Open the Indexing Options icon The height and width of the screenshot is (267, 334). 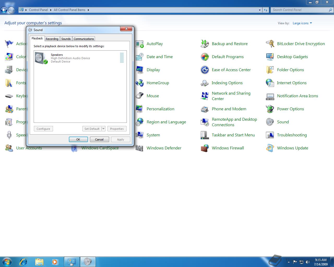pos(205,83)
